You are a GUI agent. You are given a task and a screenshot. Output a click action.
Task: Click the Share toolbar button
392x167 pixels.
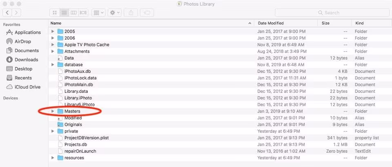tap(131, 13)
